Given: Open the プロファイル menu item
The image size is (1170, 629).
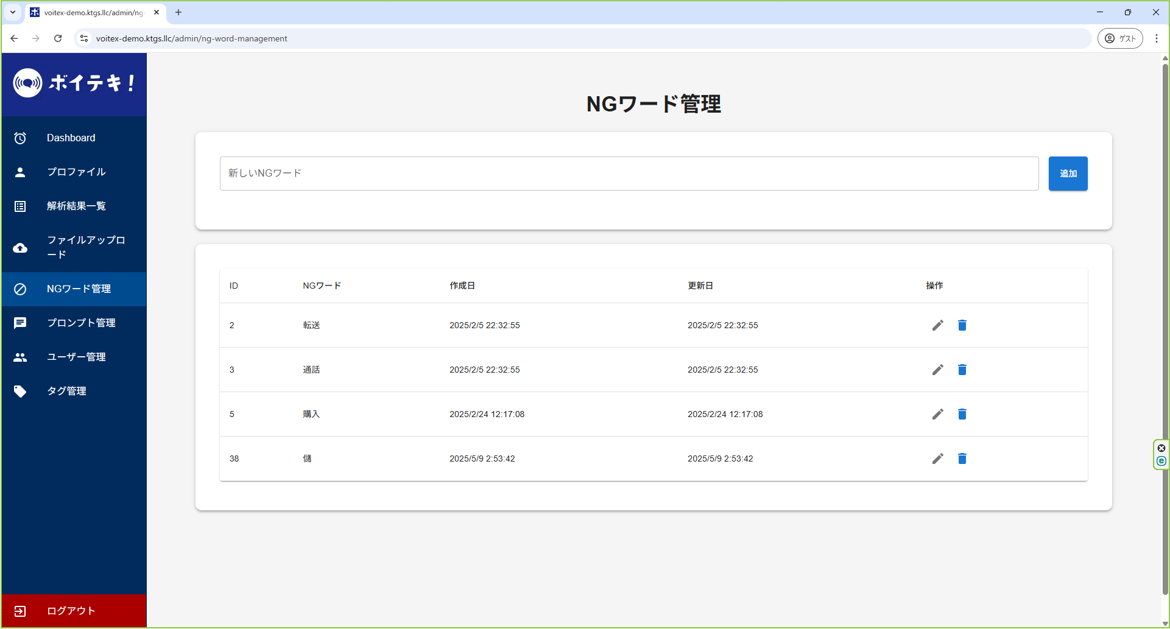Looking at the screenshot, I should pos(74,172).
